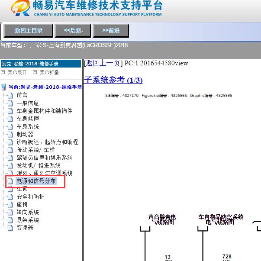Click the page icon next to 安全和防护
Viewport: 261px width, 261px height.
pyautogui.click(x=10, y=197)
